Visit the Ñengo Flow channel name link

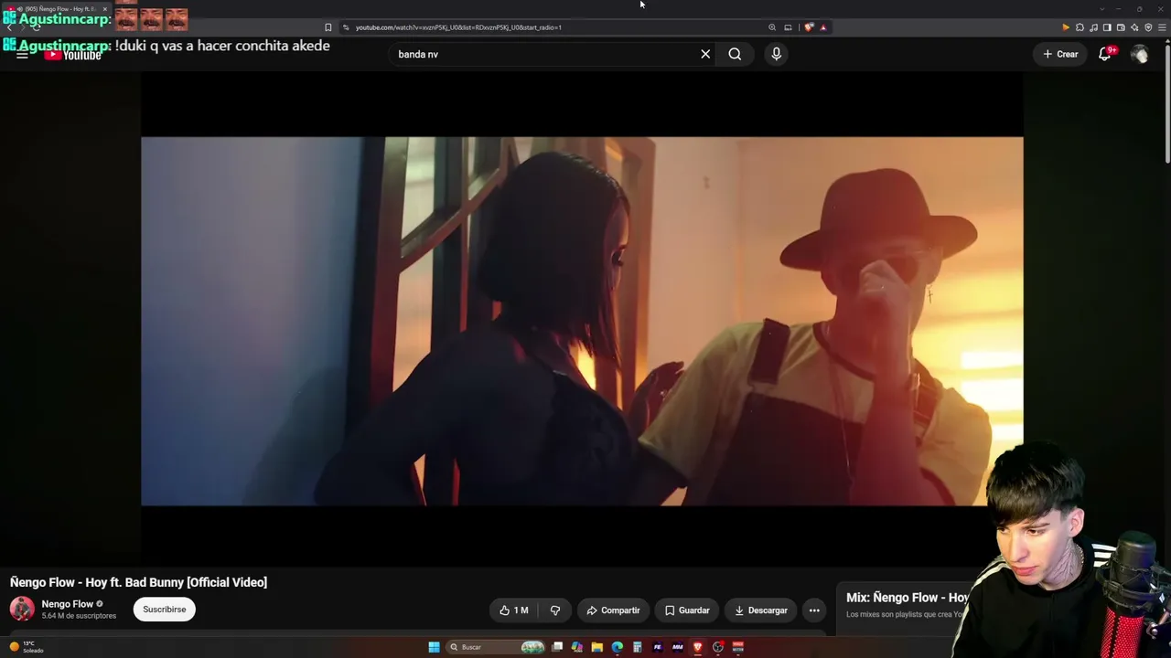pos(67,604)
